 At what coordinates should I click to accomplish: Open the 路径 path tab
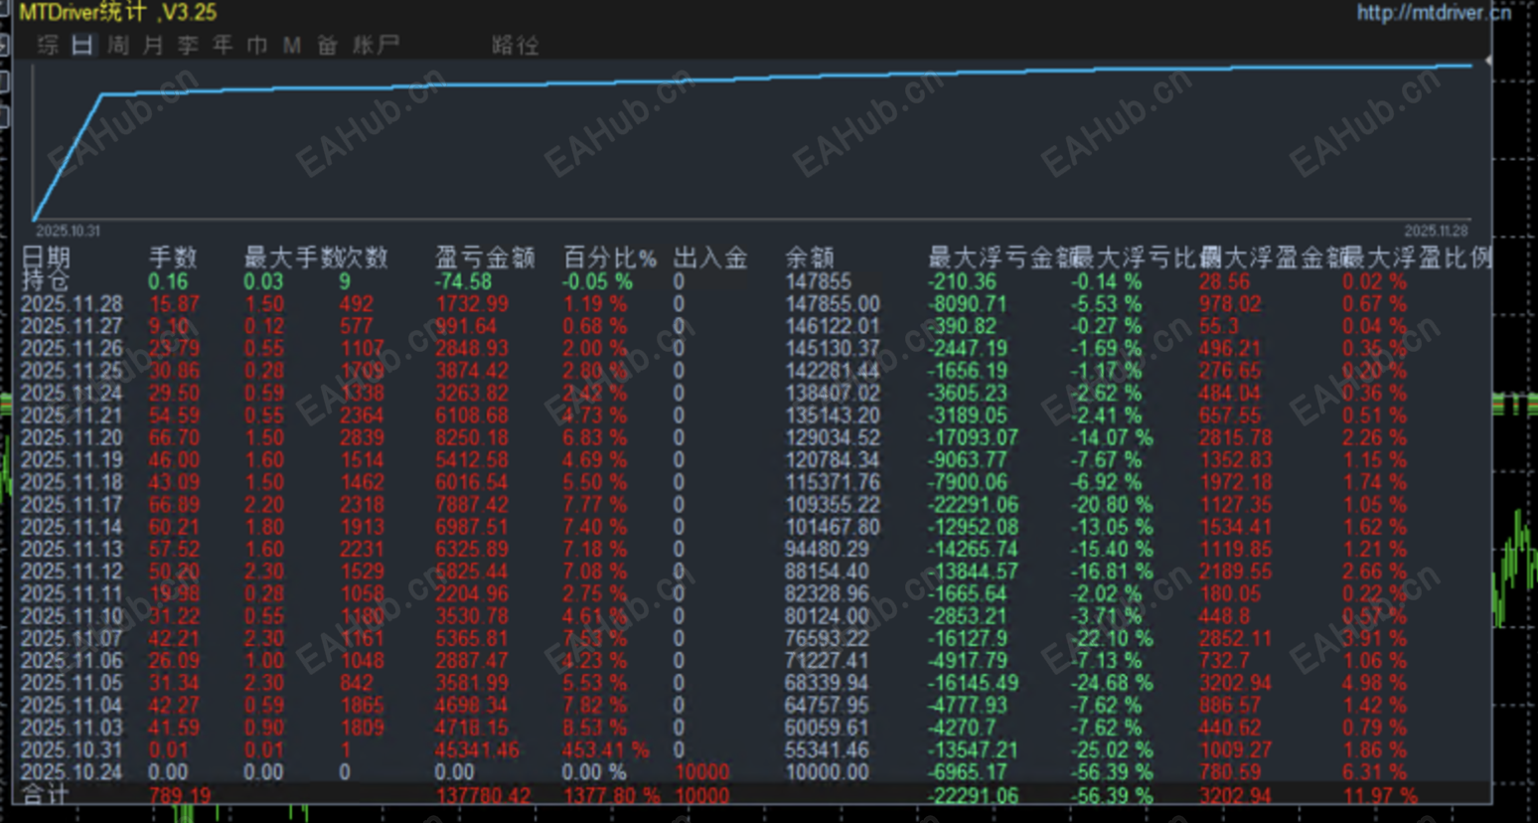coord(516,46)
